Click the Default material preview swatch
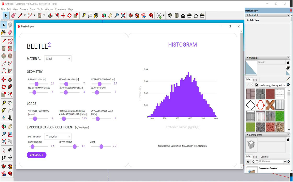 251,68
